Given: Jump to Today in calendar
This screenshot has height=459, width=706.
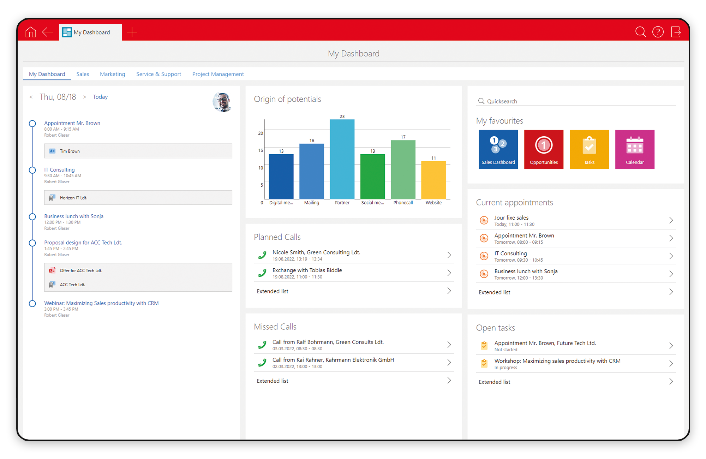Looking at the screenshot, I should click(x=100, y=97).
